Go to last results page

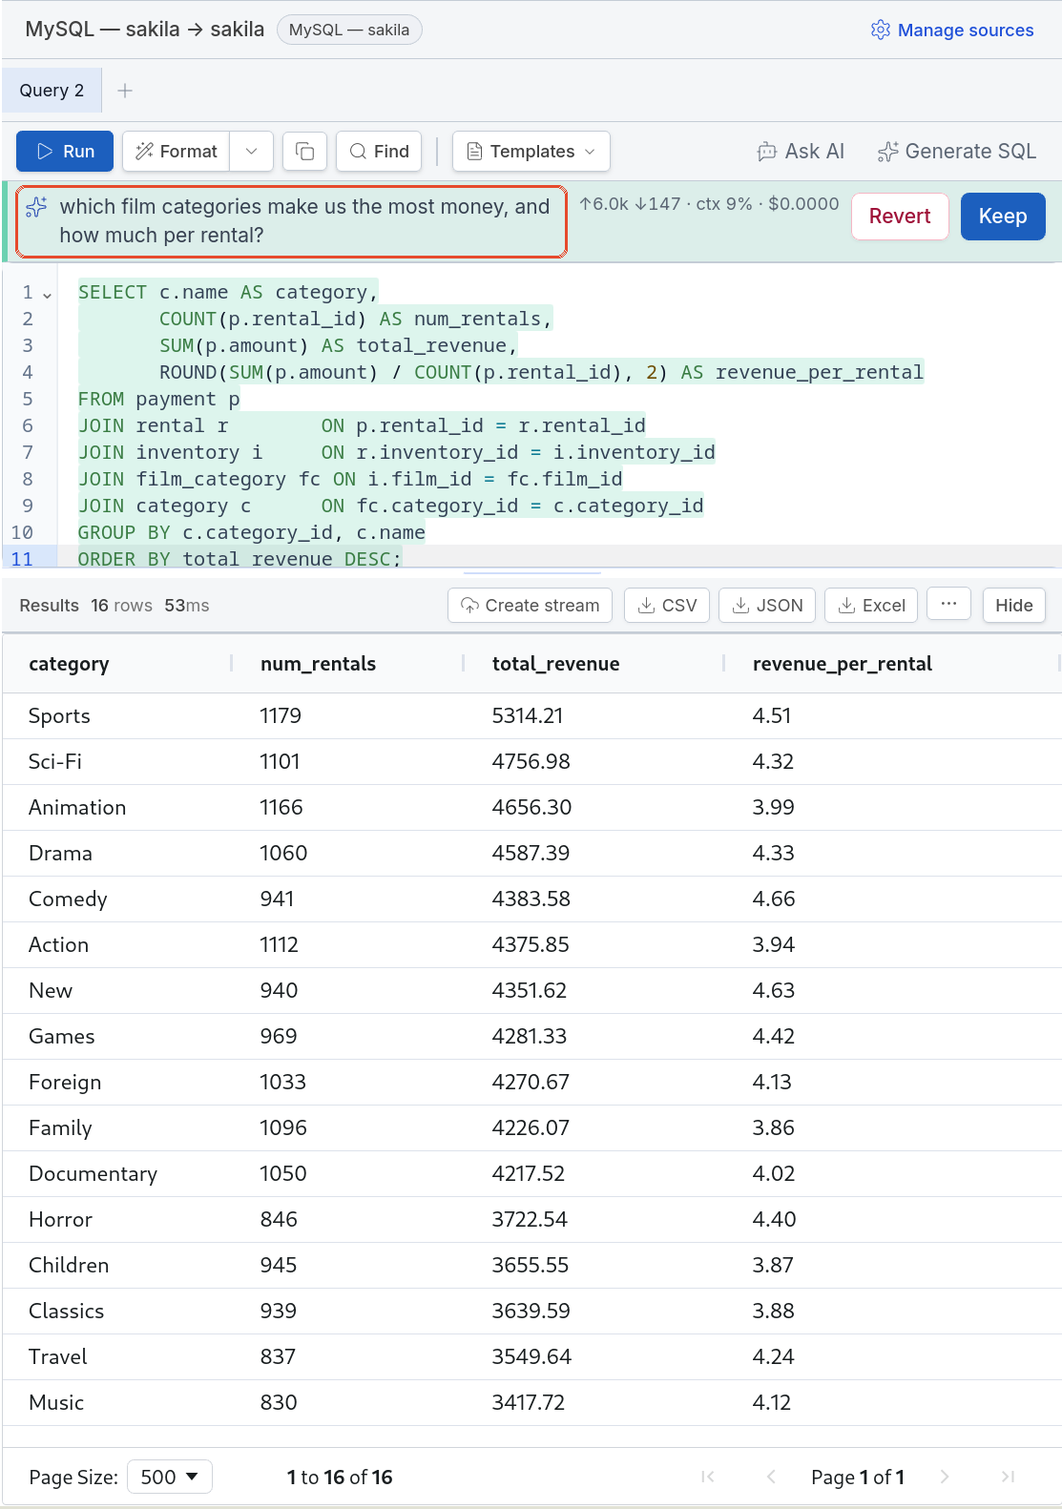point(1008,1477)
